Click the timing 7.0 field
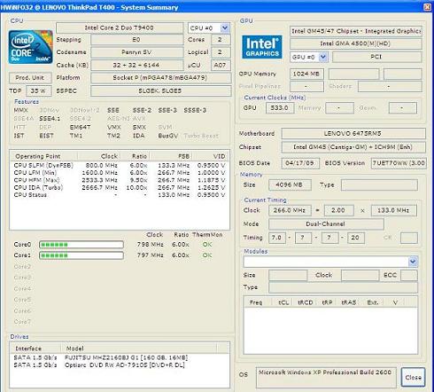The image size is (434, 392). (x=277, y=238)
